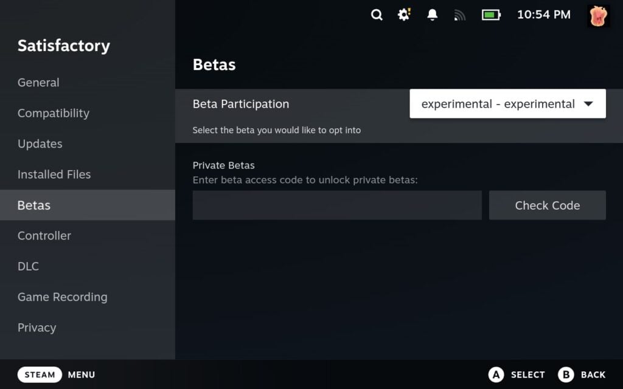Open the Beta Participation dropdown
Screen dimensions: 623x389
(x=507, y=103)
